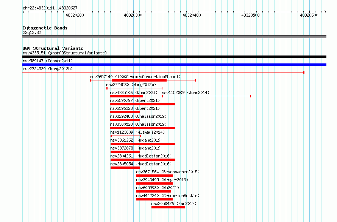The image size is (337, 222).
Task: Click ruler position 48320200
Action: pyautogui.click(x=75, y=15)
